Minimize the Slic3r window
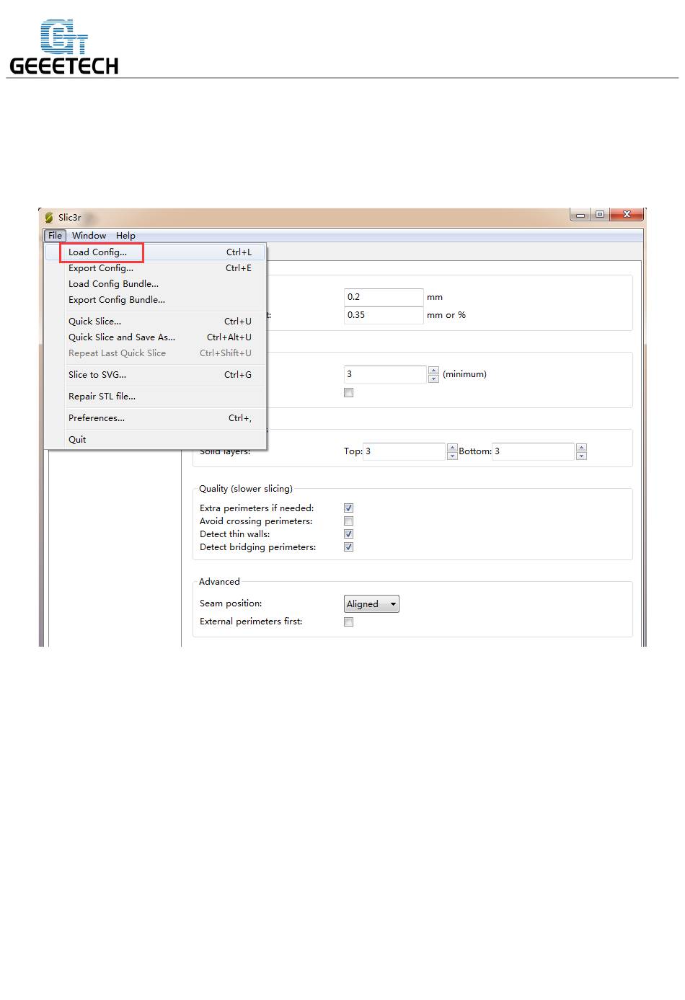This screenshot has width=685, height=1000. coord(580,214)
